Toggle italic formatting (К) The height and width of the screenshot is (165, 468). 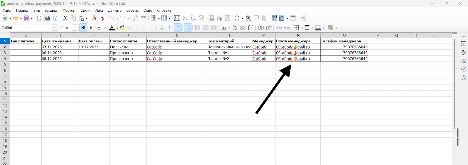pyautogui.click(x=91, y=28)
